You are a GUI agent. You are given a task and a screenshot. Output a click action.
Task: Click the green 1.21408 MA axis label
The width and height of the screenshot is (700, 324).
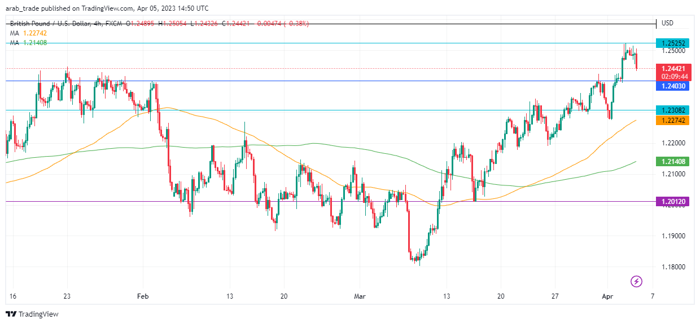click(x=672, y=162)
